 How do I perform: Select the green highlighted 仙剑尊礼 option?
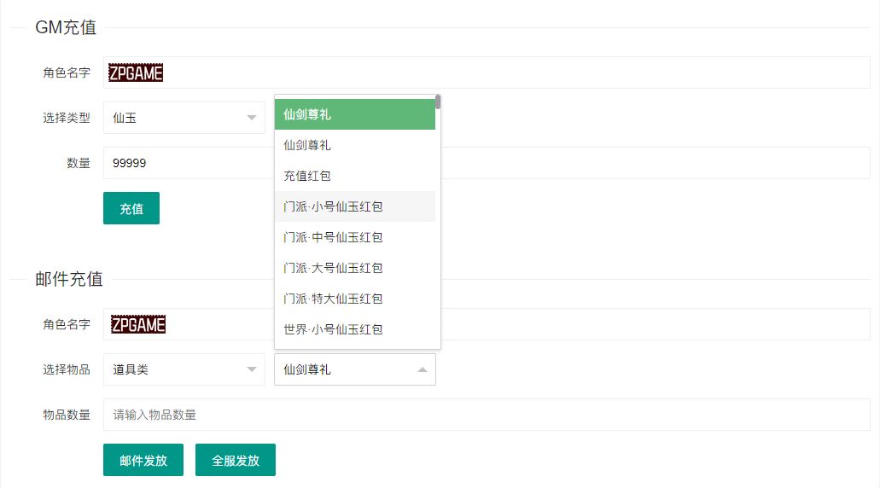tap(354, 114)
